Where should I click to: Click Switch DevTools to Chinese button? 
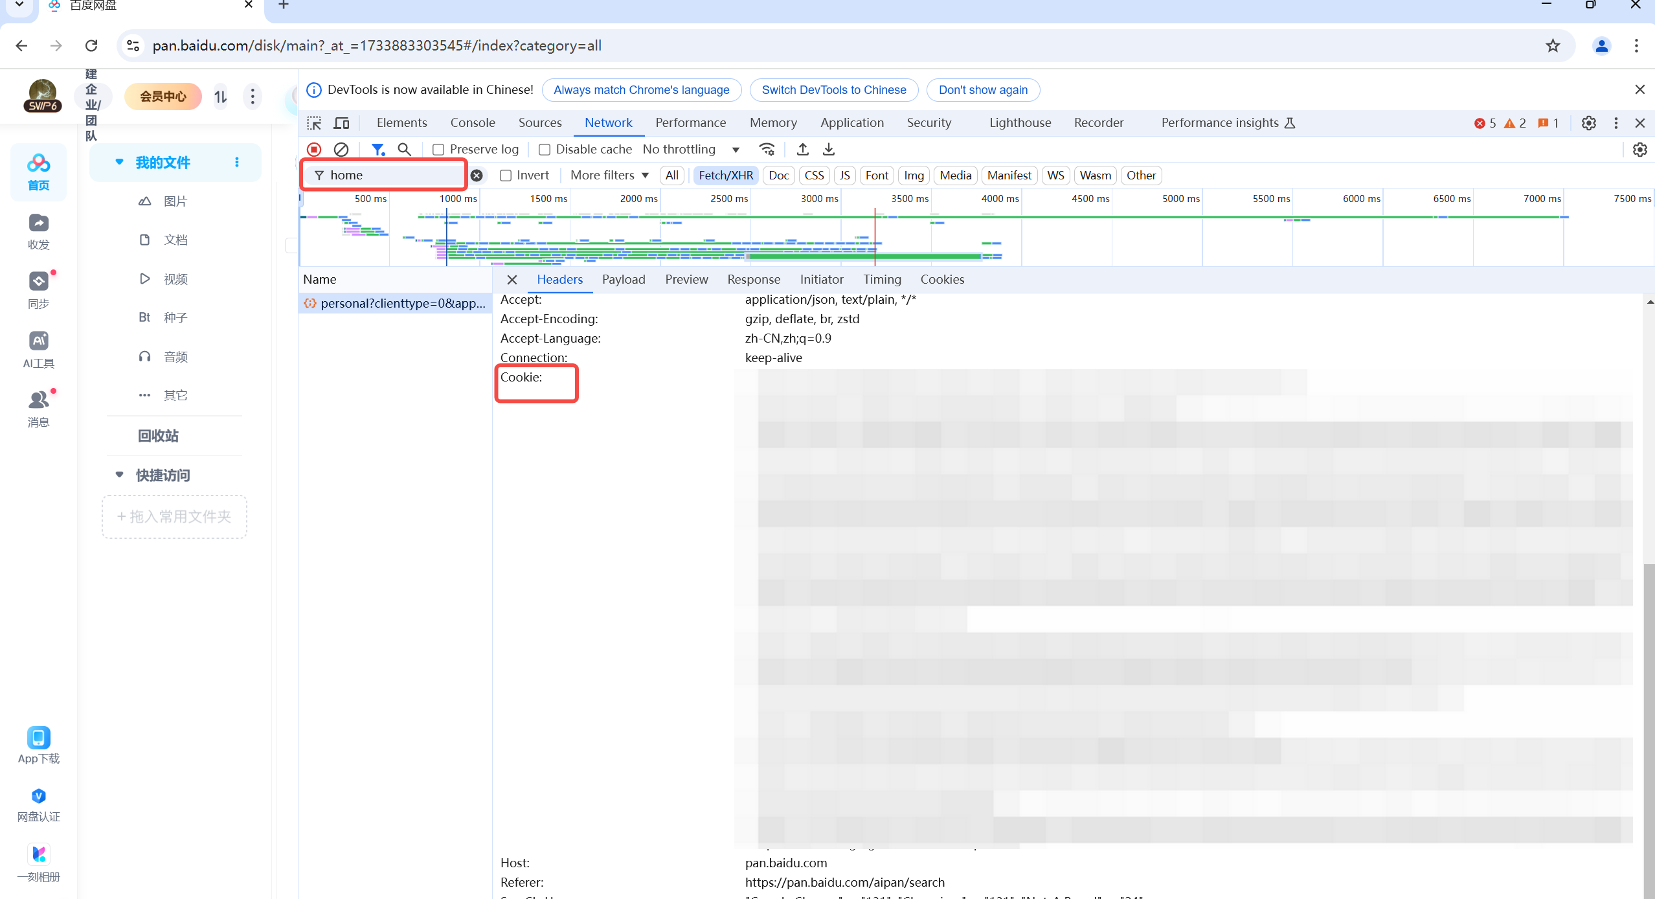(x=833, y=90)
